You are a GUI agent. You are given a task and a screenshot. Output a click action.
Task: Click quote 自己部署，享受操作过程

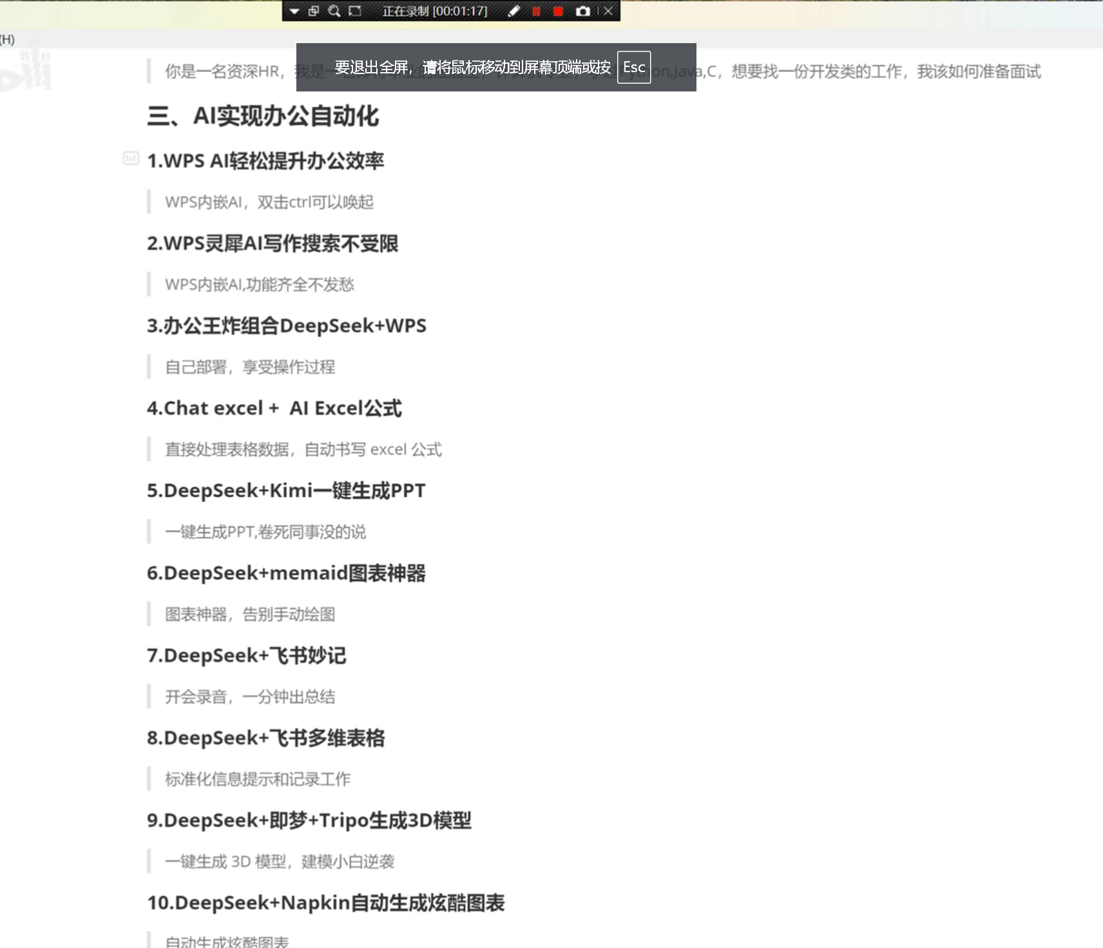point(250,367)
